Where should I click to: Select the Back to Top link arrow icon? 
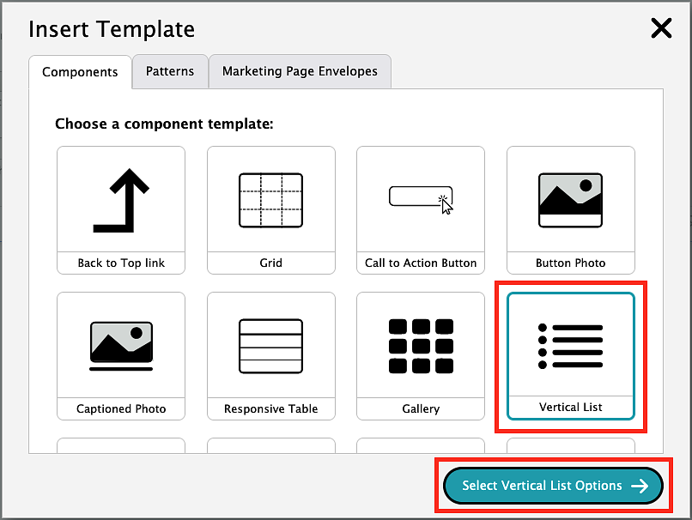[121, 201]
